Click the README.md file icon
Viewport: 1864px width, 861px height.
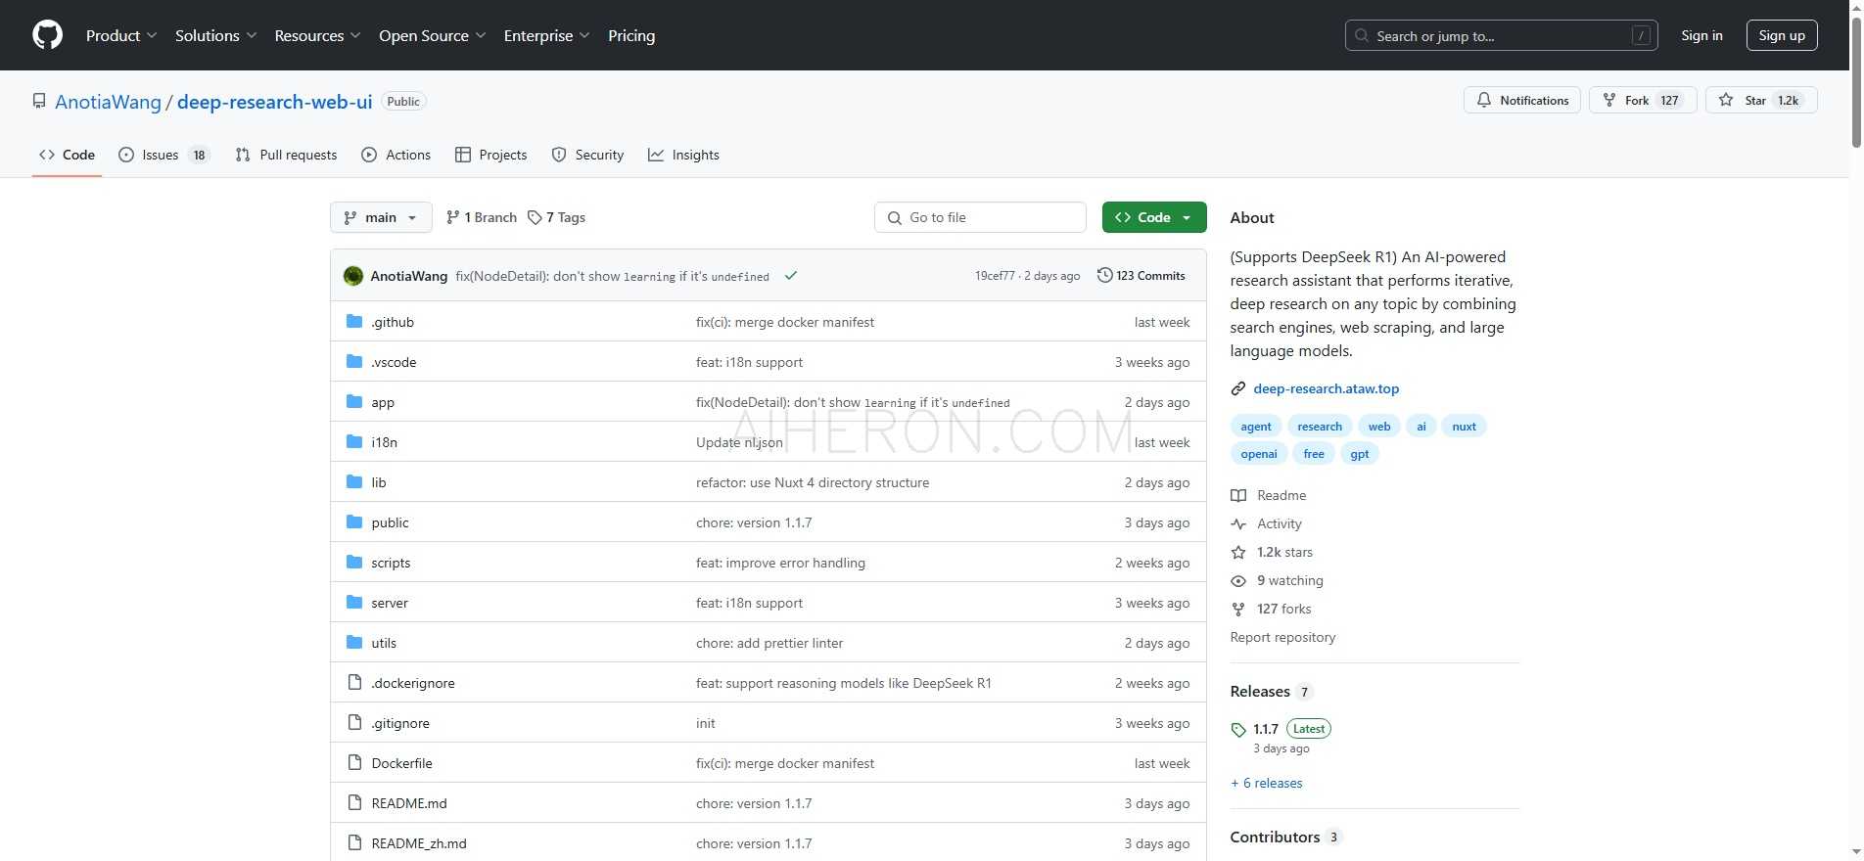(354, 803)
